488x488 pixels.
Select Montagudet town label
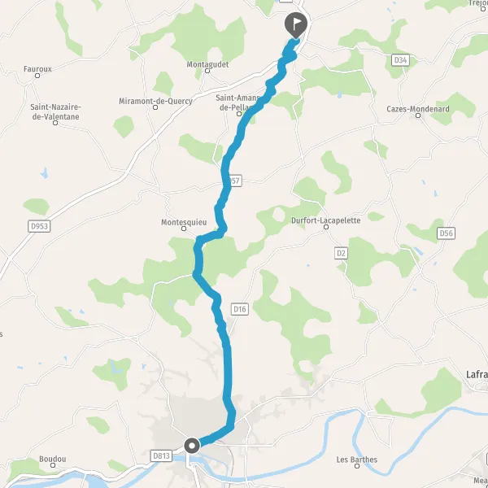click(207, 64)
